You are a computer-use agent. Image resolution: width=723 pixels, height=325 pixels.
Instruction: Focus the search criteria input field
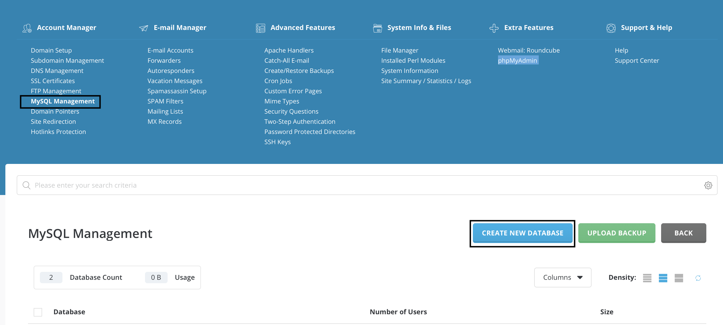pos(367,185)
